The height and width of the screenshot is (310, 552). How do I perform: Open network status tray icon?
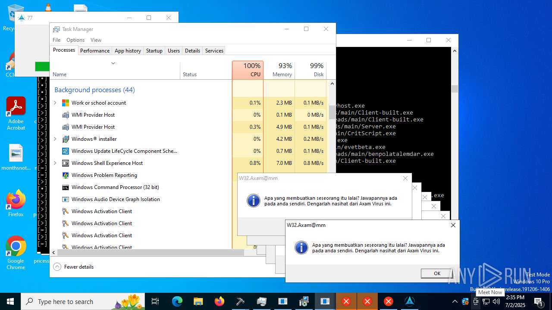tap(486, 301)
